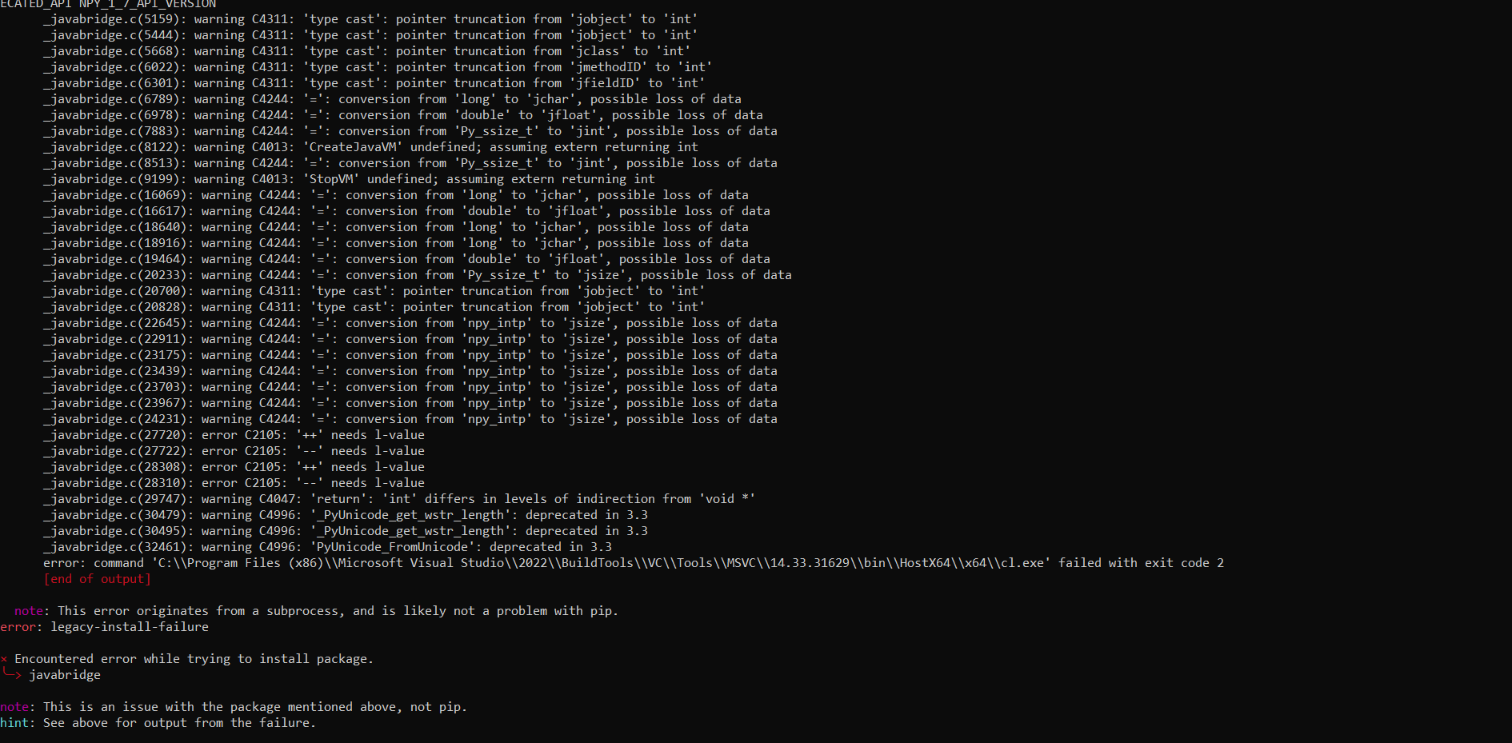Click the 'CreateJavaVM' undefined warning line
The image size is (1512, 743).
tap(370, 147)
